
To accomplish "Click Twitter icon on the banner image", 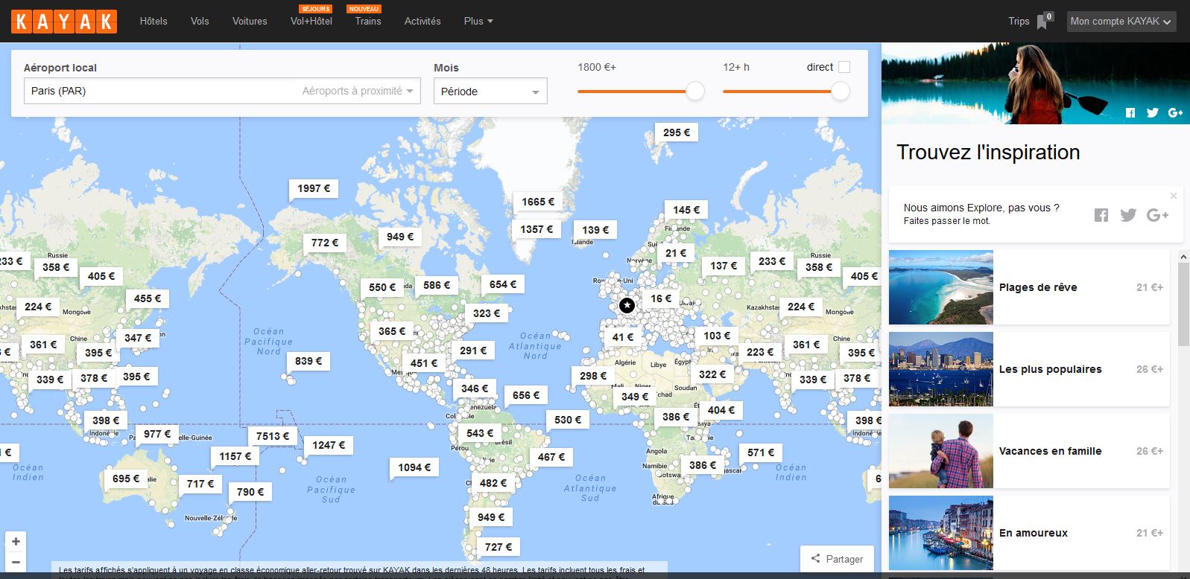I will click(1152, 112).
